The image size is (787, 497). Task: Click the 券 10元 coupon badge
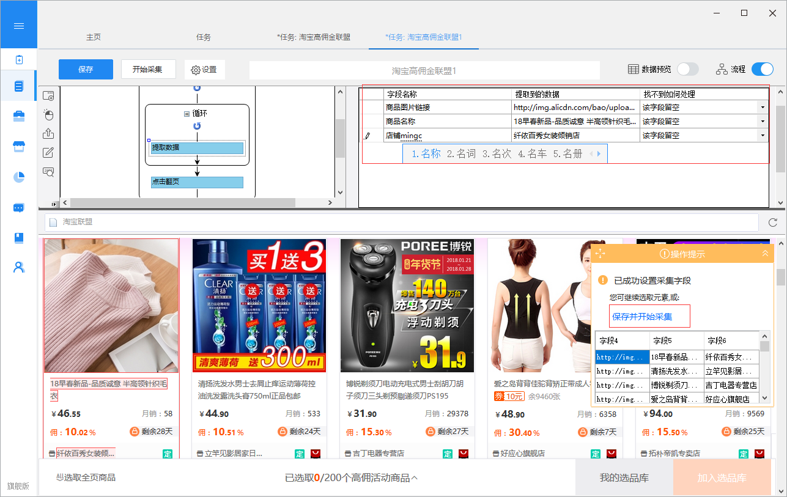coord(509,397)
